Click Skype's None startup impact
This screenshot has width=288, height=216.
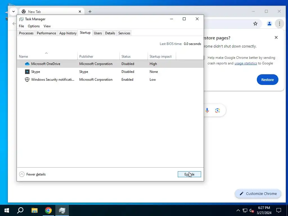click(x=154, y=72)
